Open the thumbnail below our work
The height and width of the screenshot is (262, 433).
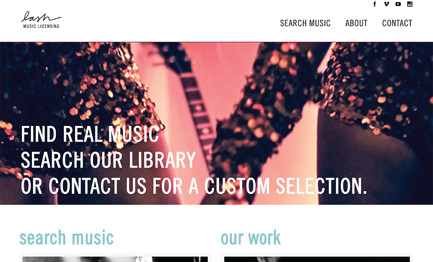317,259
